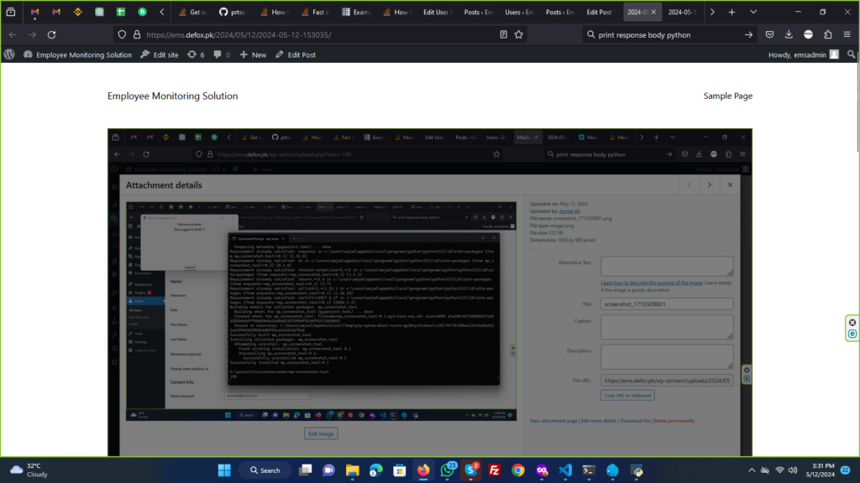
Task: Expand the list all tabs dropdown
Action: (x=752, y=13)
